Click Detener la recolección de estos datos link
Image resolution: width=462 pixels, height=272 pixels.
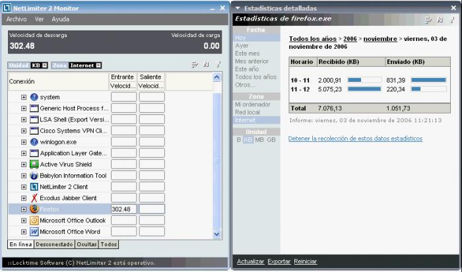[355, 139]
